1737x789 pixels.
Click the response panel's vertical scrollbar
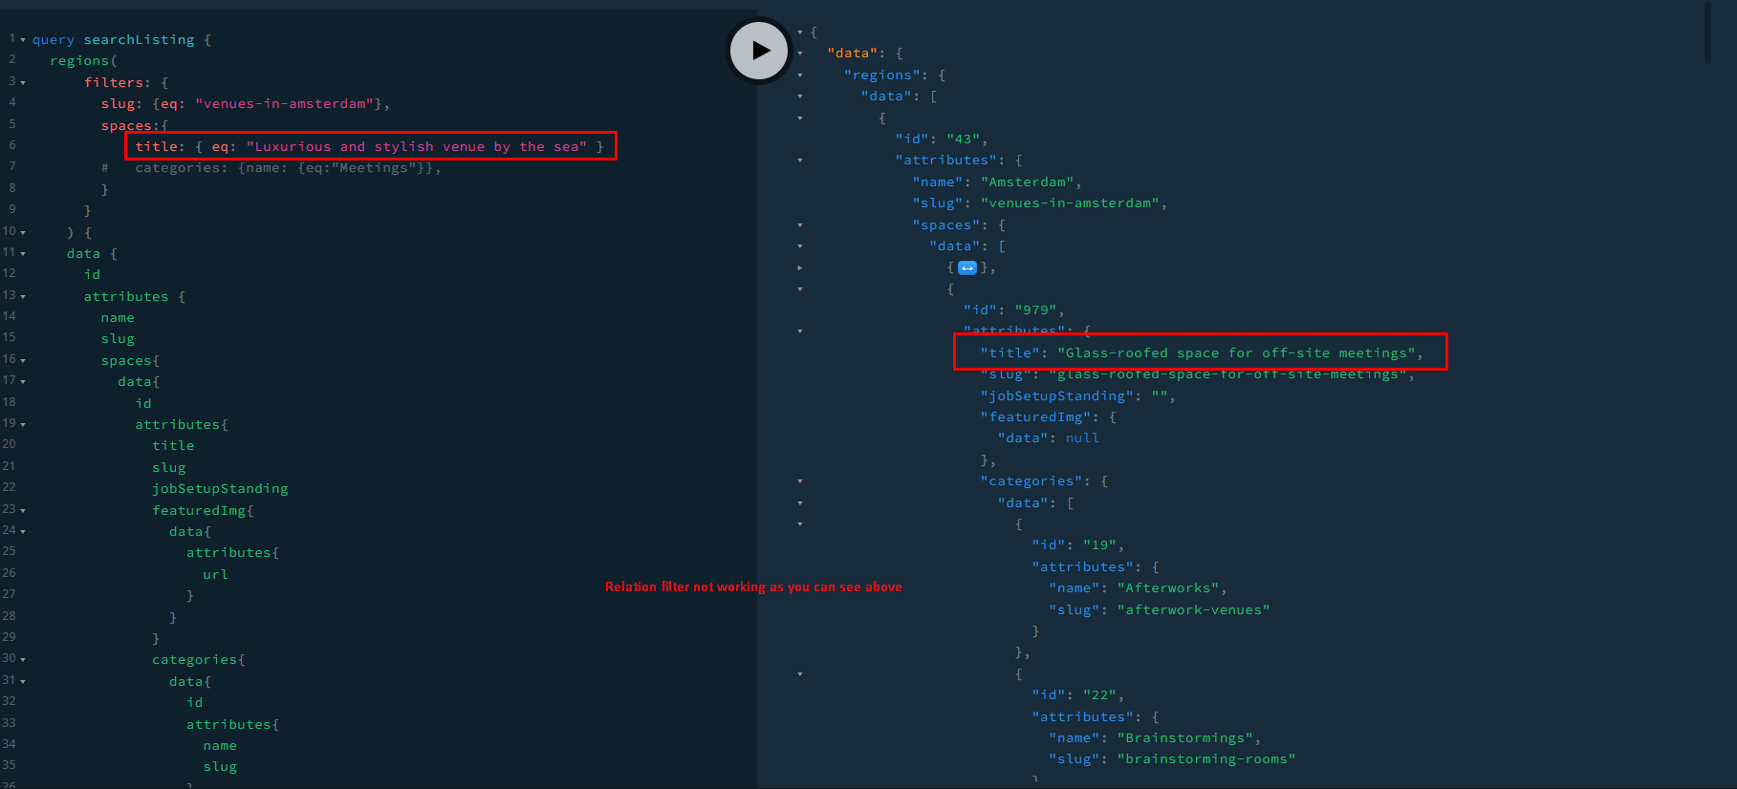tap(1707, 33)
